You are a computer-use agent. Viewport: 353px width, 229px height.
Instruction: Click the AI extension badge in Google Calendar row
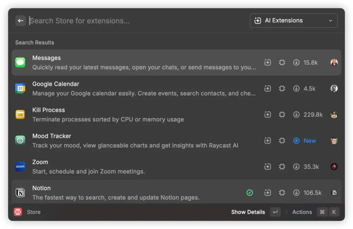[267, 89]
